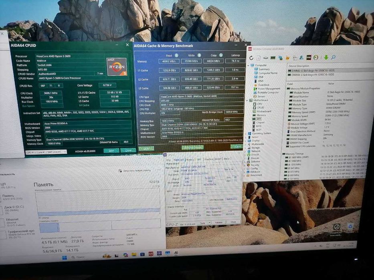Click the info icon next to Read column
Screen dimensions: 374x280
pos(176,55)
